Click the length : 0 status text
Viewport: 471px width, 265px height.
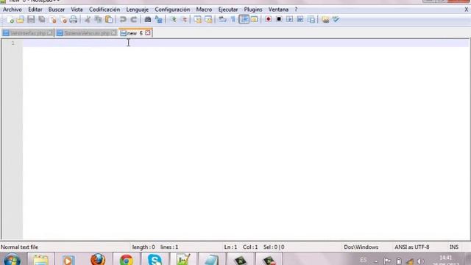click(x=144, y=247)
